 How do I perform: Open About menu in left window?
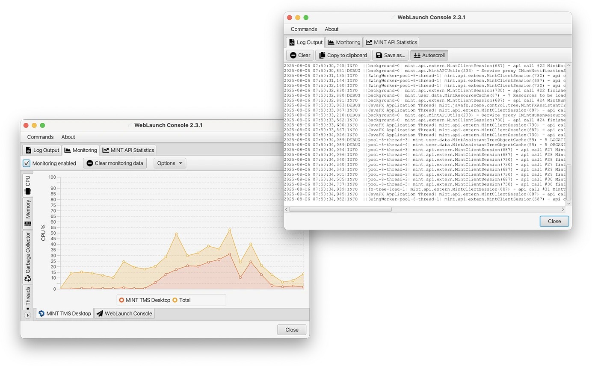(x=68, y=137)
